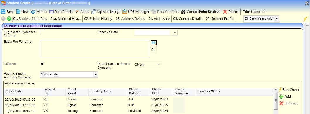The width and height of the screenshot is (310, 114).
Task: Add a new Pupil Premium check
Action: 285,96
